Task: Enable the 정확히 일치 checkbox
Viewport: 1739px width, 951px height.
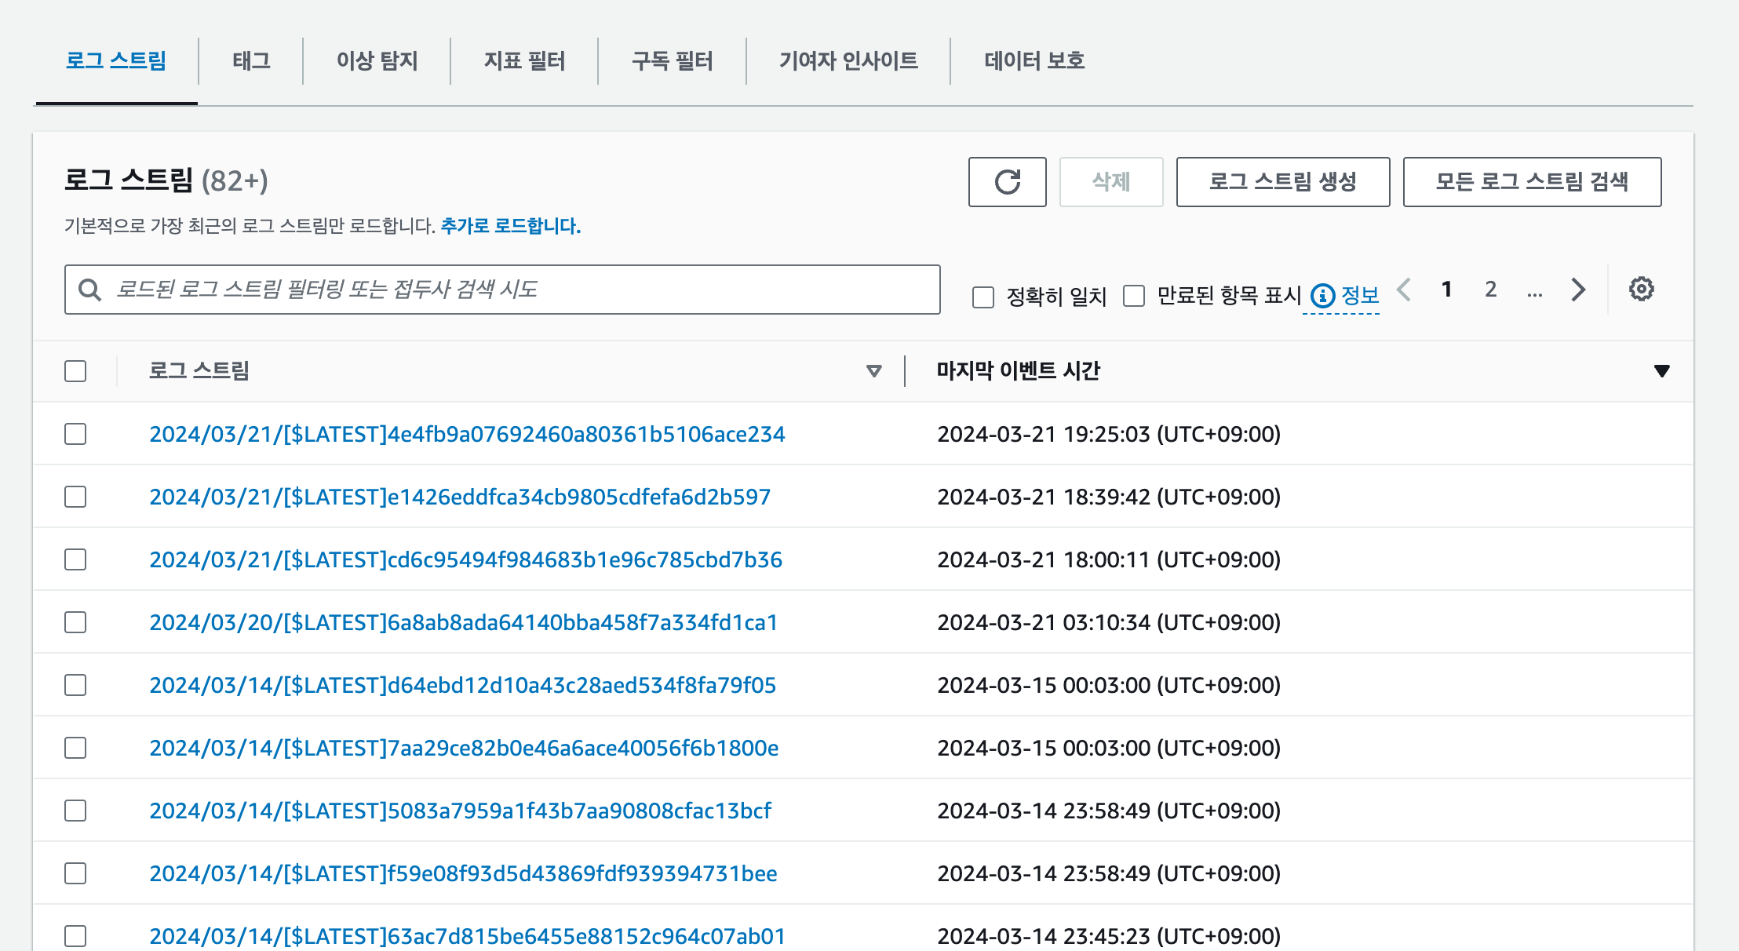Action: coord(983,297)
